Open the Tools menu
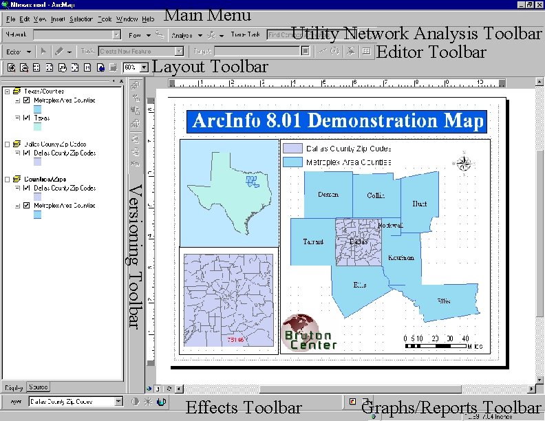Image resolution: width=545 pixels, height=421 pixels. [x=105, y=19]
